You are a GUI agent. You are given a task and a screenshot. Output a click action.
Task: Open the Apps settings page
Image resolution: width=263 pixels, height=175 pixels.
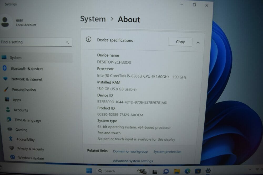point(17,100)
